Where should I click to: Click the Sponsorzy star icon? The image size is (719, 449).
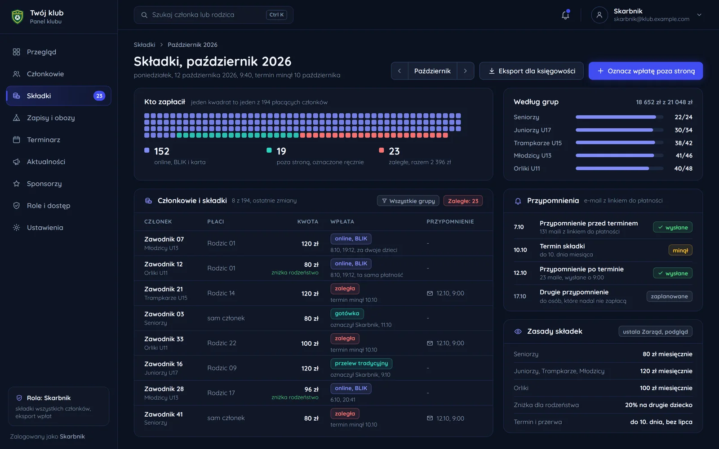[x=17, y=184]
